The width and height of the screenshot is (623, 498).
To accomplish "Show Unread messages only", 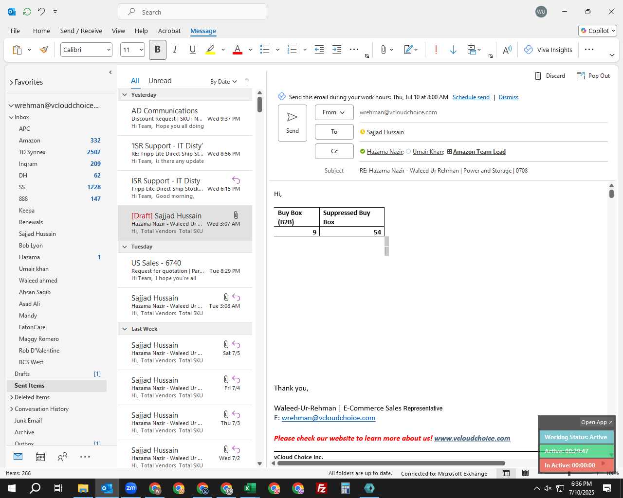I will click(160, 81).
